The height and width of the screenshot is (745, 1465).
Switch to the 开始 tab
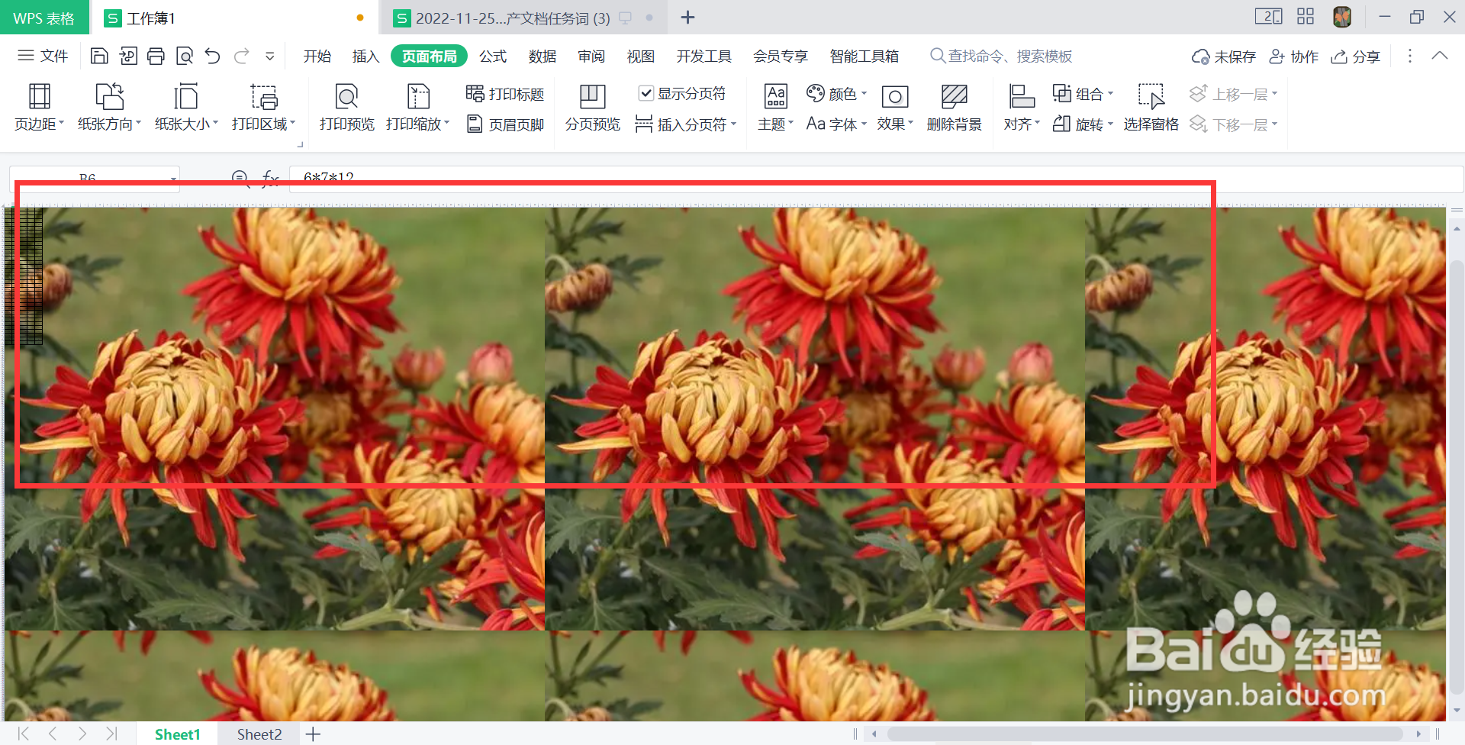pos(317,56)
